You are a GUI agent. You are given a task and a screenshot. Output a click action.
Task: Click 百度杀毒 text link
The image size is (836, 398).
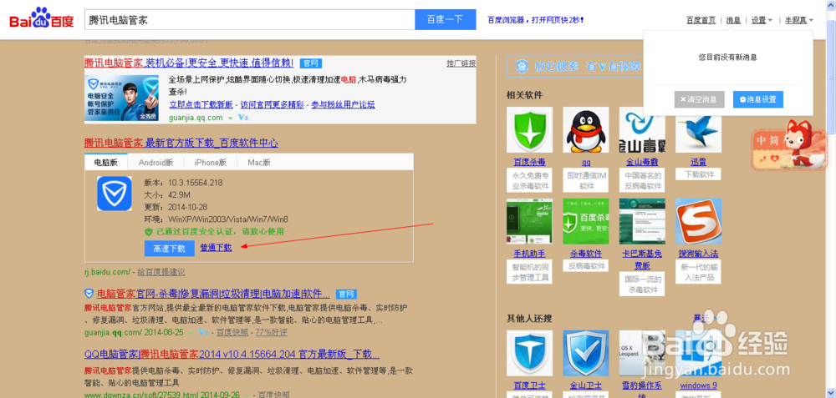point(529,162)
